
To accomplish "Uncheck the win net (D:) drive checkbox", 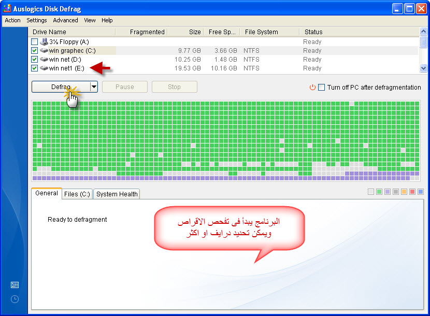I will pyautogui.click(x=34, y=59).
